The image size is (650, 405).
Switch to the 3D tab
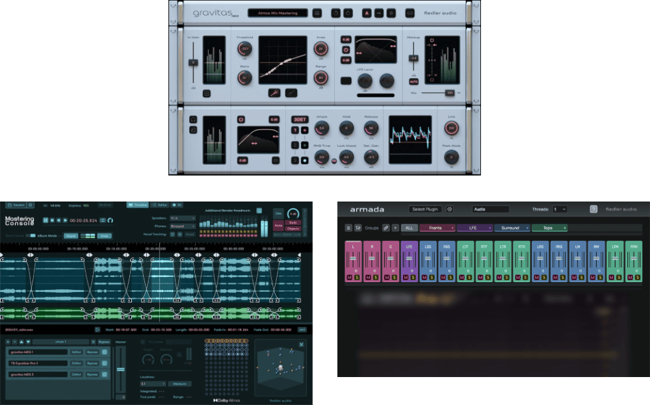coord(177,205)
